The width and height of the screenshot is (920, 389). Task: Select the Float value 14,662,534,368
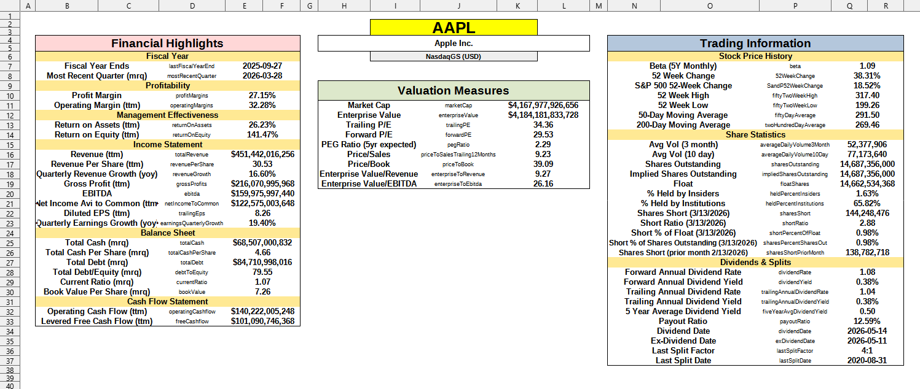tap(867, 183)
